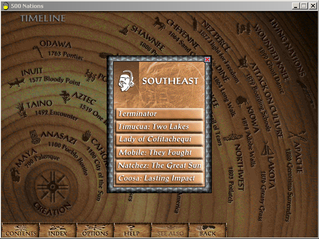The image size is (319, 239).
Task: Click '1874 Adobe Walls' event text
Action: tap(249, 142)
